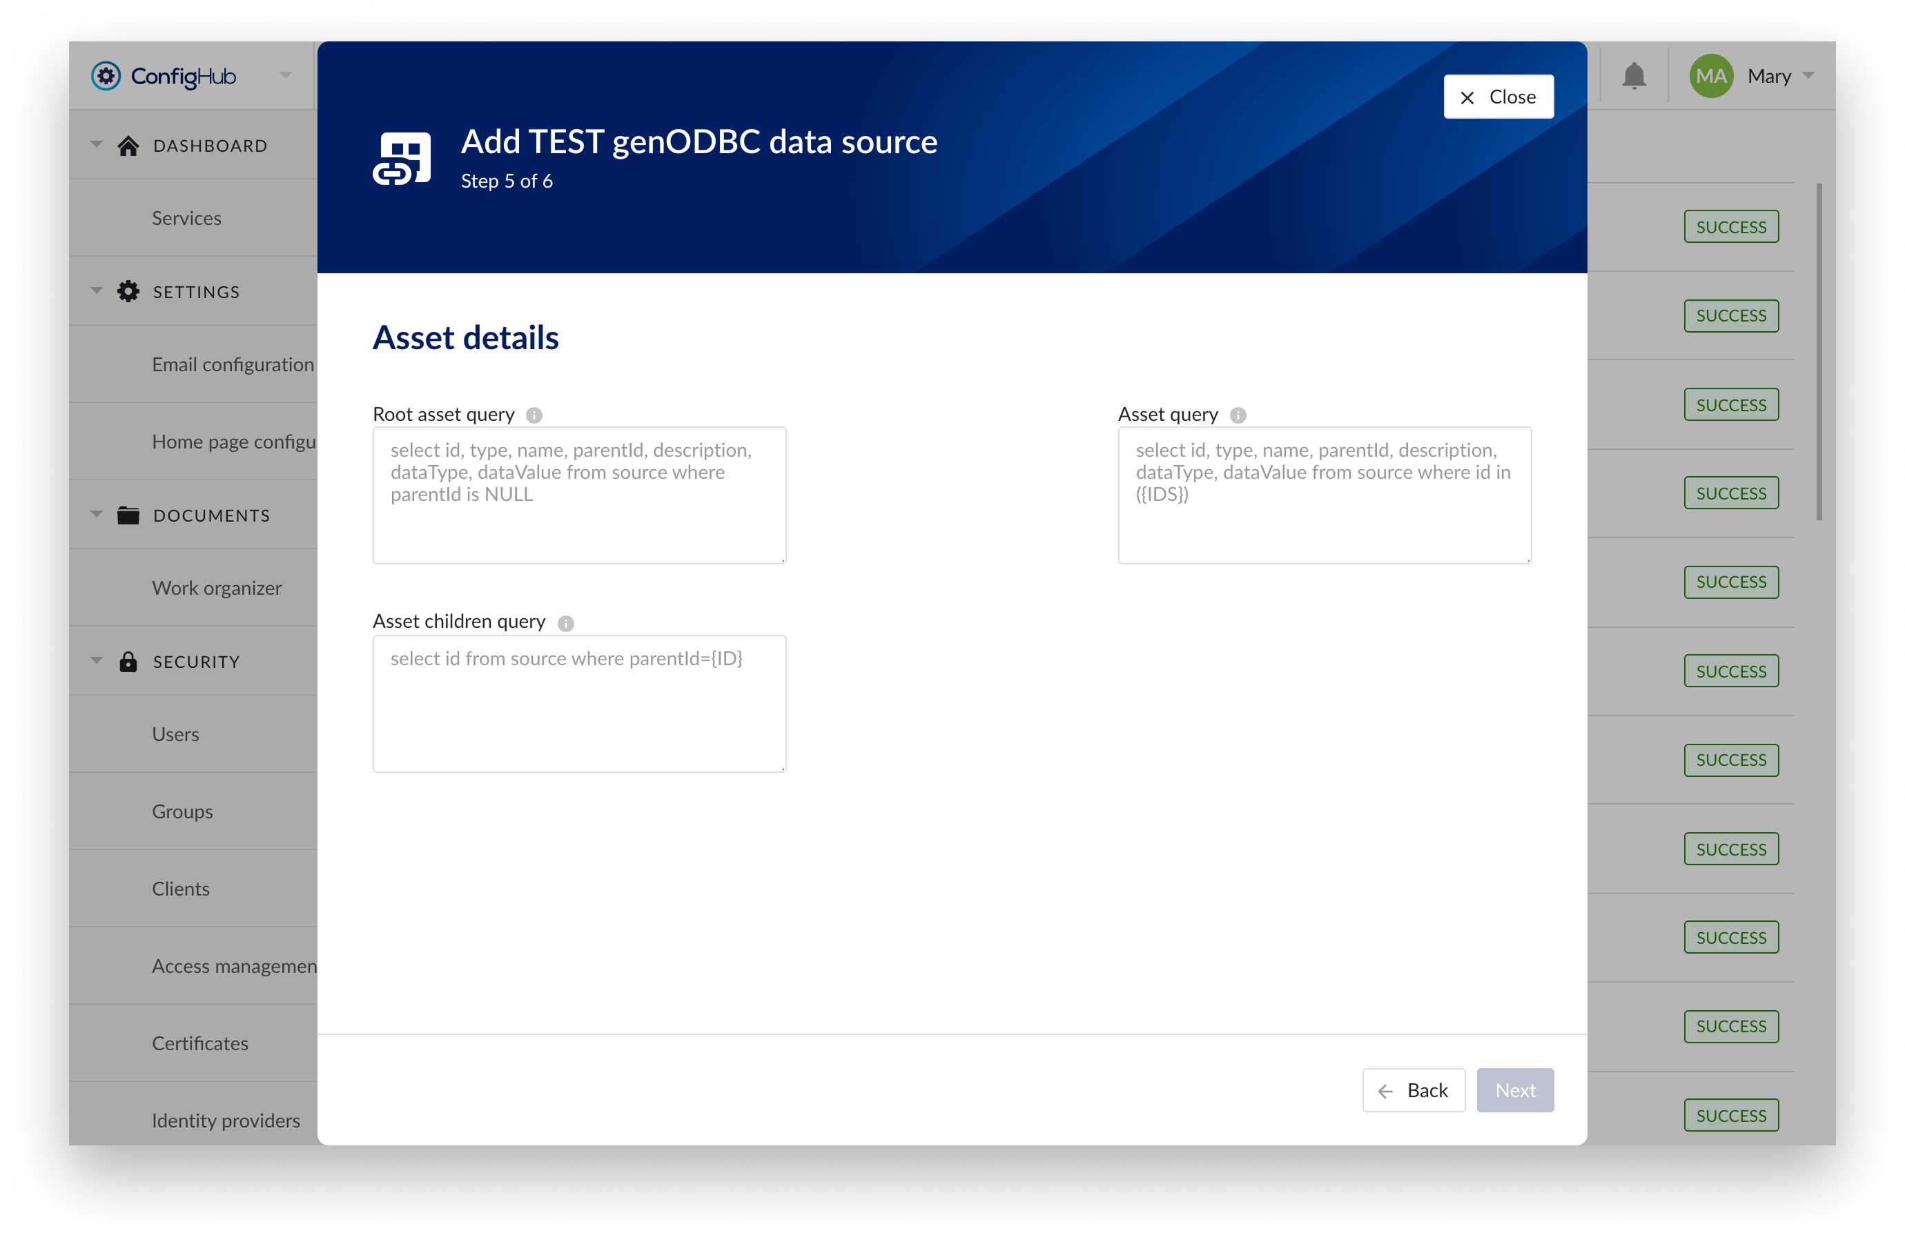The height and width of the screenshot is (1242, 1905).
Task: Collapse the Dashboard section arrow
Action: pyautogui.click(x=97, y=145)
